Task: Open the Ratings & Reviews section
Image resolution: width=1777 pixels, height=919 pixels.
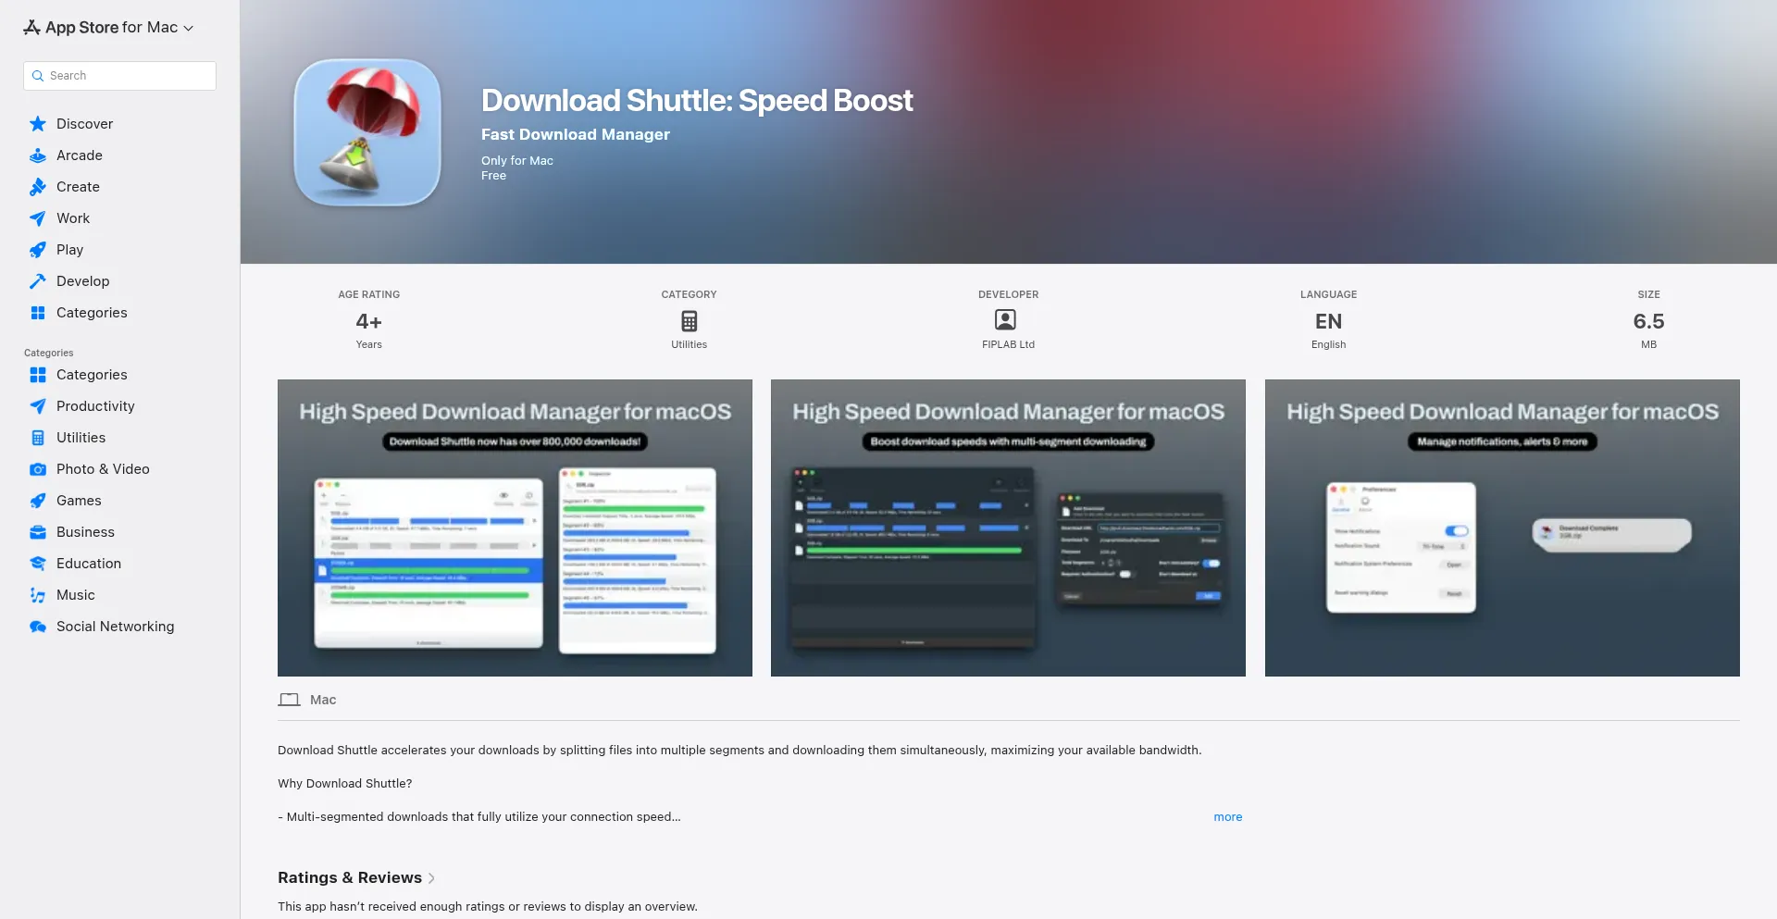Action: tap(356, 877)
